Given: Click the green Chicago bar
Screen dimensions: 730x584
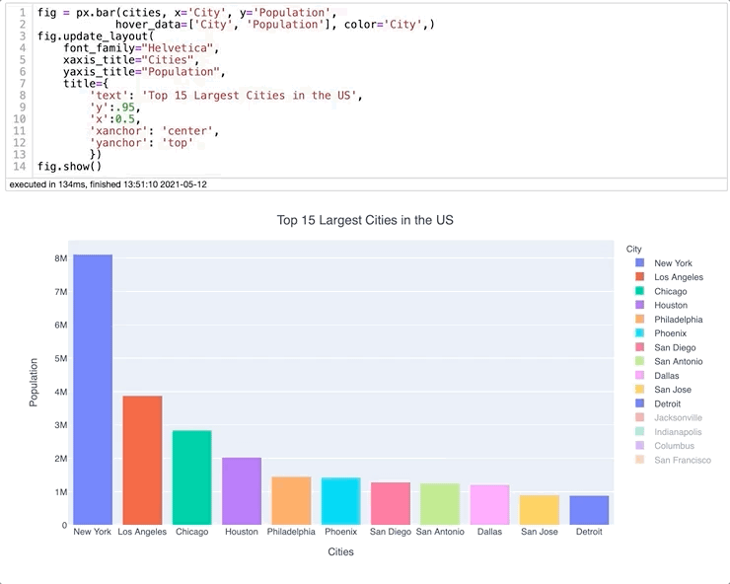Looking at the screenshot, I should tap(191, 477).
